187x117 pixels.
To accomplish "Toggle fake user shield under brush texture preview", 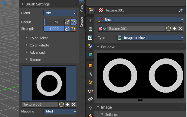I will [x=61, y=105].
